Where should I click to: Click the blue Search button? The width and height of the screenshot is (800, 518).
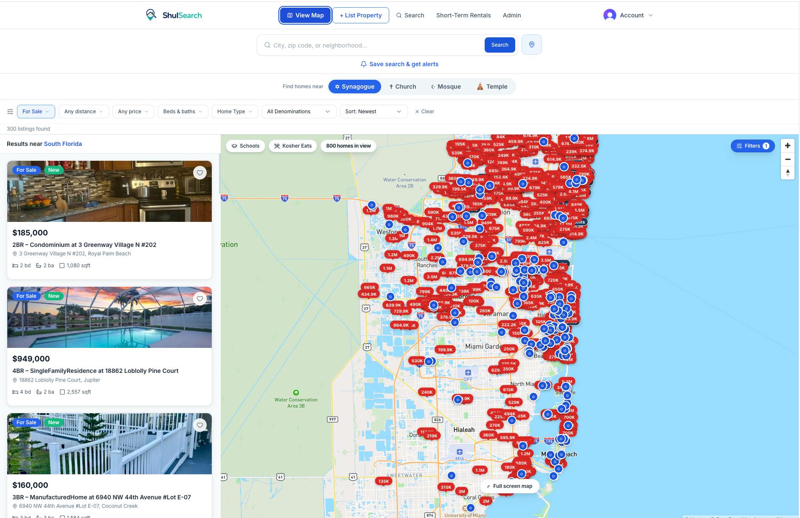click(500, 45)
